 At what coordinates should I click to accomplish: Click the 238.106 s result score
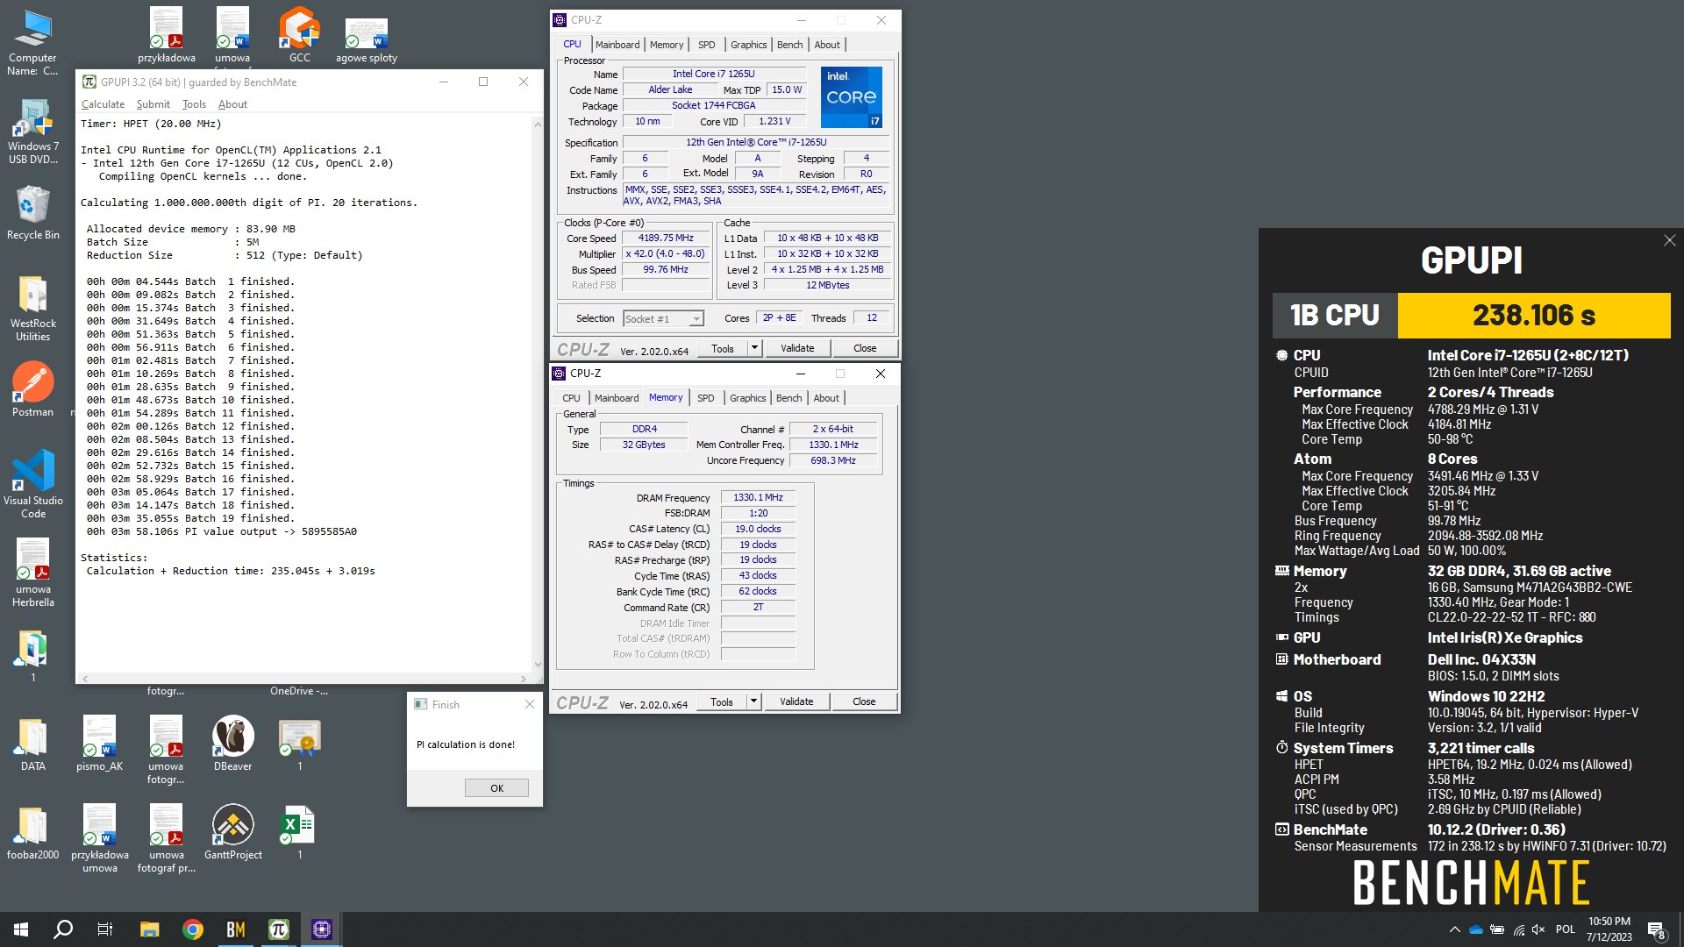click(x=1534, y=316)
